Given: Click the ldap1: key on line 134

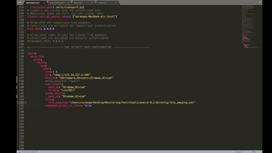Looking at the screenshot, I should [47, 69].
